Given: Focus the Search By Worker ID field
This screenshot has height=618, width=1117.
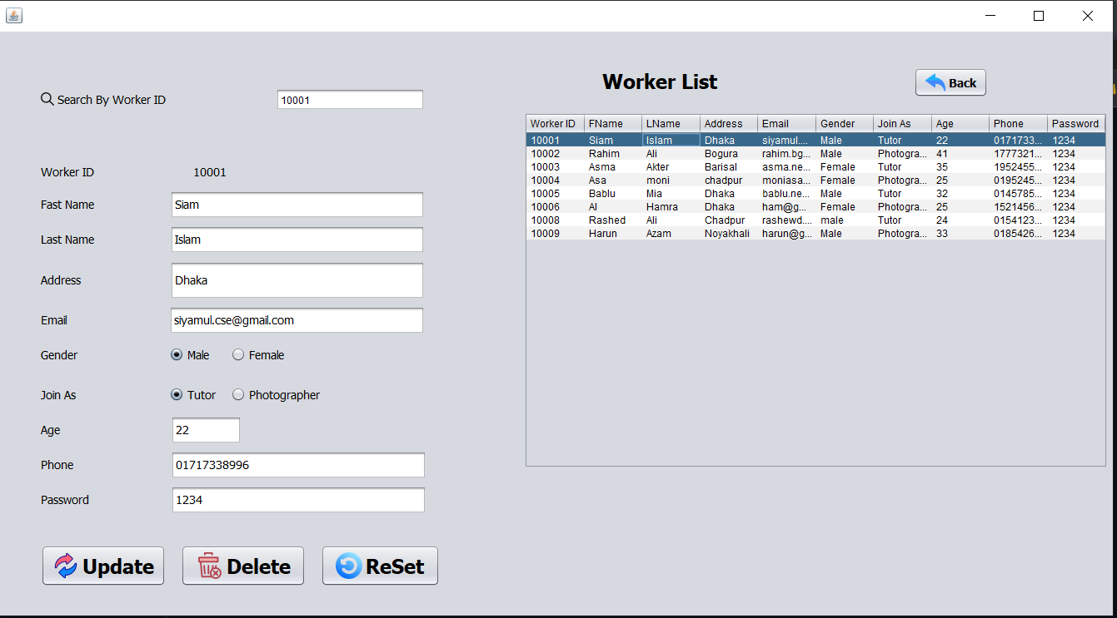Looking at the screenshot, I should pos(350,100).
